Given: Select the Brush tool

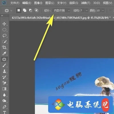Looking at the screenshot, I should (x=4, y=65).
